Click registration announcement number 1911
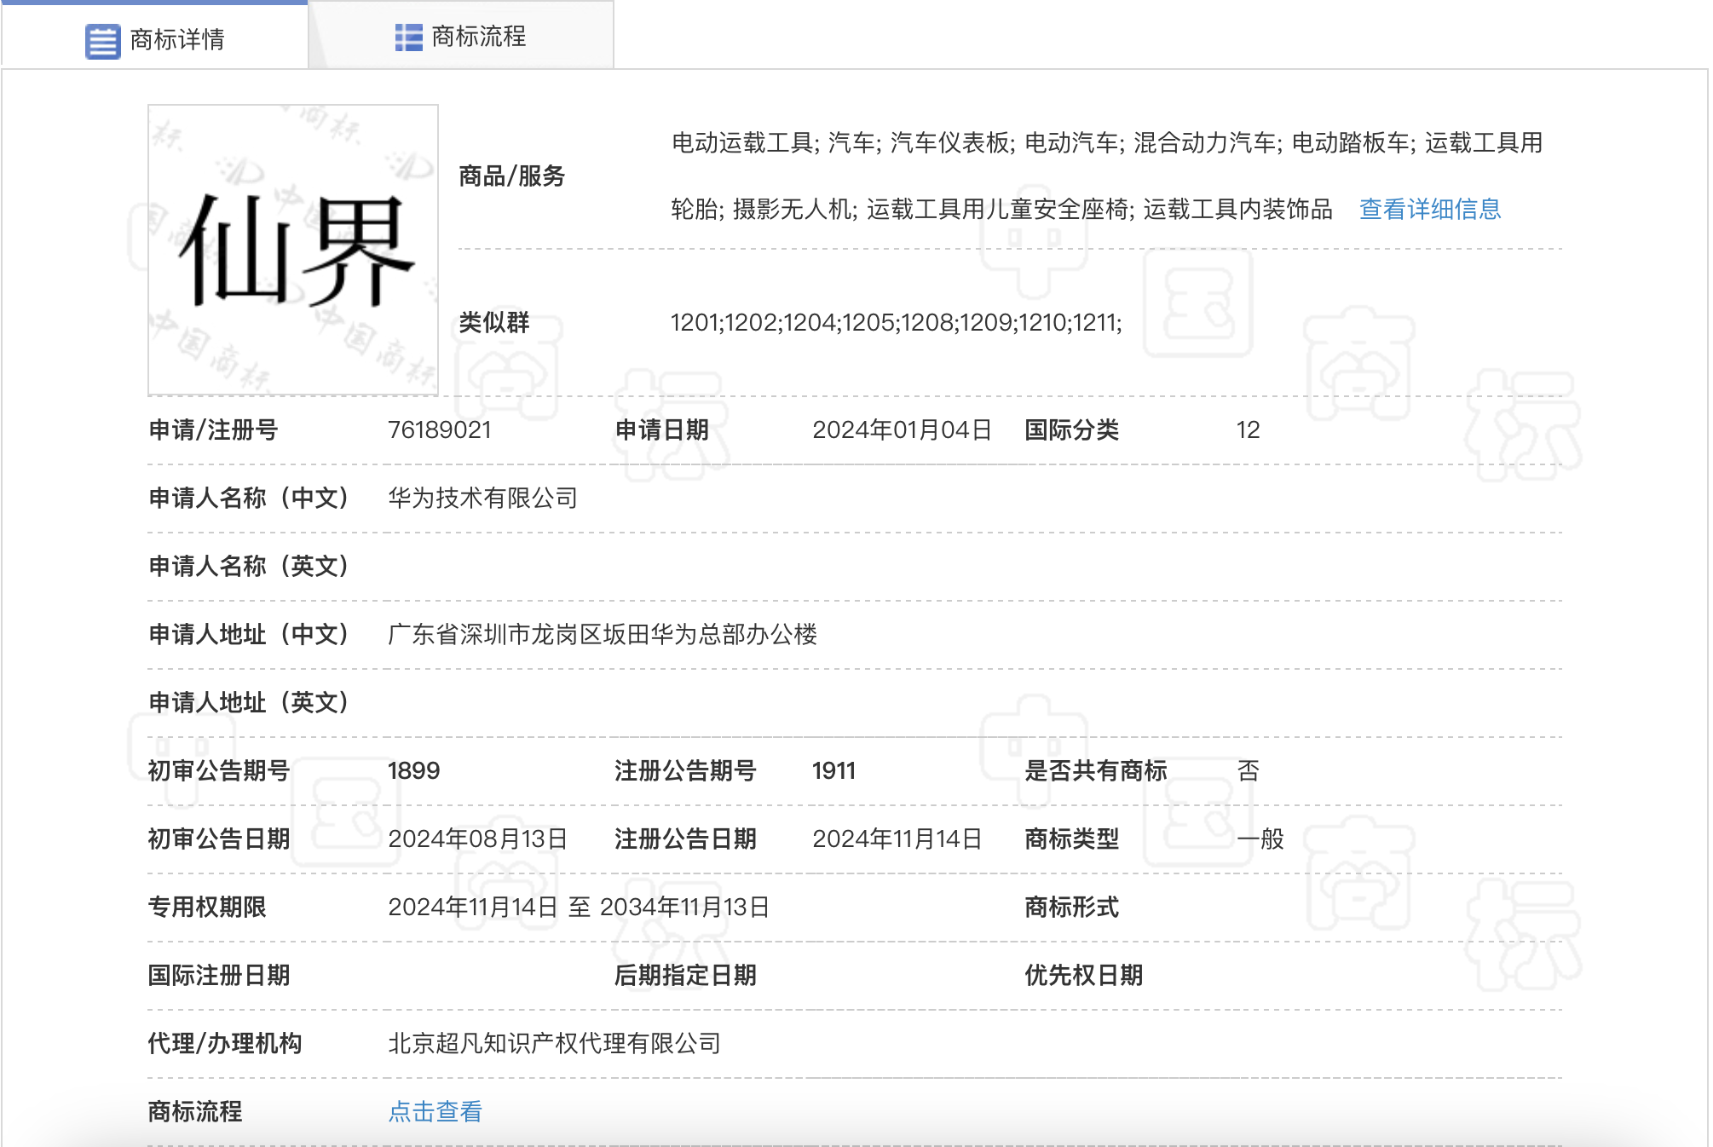The width and height of the screenshot is (1713, 1147). point(833,770)
